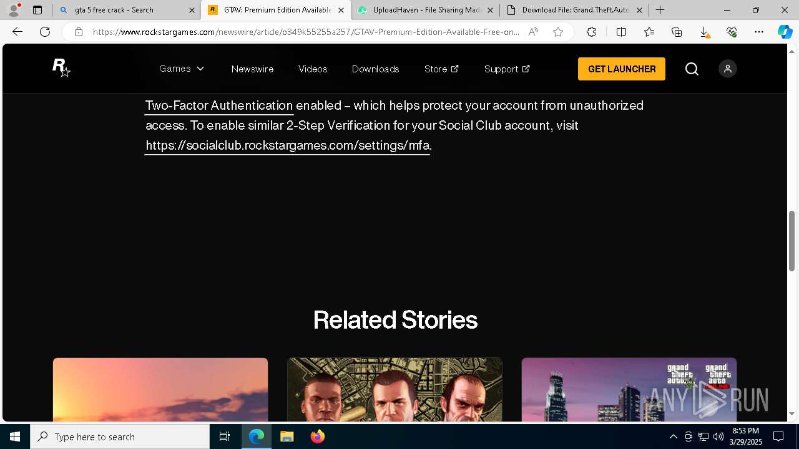Viewport: 799px width, 449px height.
Task: Open the three characters related story thumbnail
Action: (x=395, y=390)
